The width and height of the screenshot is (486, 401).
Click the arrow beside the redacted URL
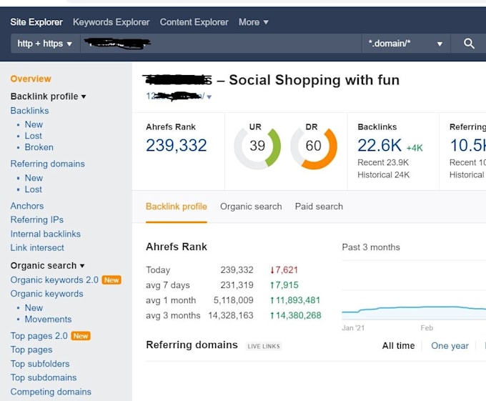click(209, 97)
